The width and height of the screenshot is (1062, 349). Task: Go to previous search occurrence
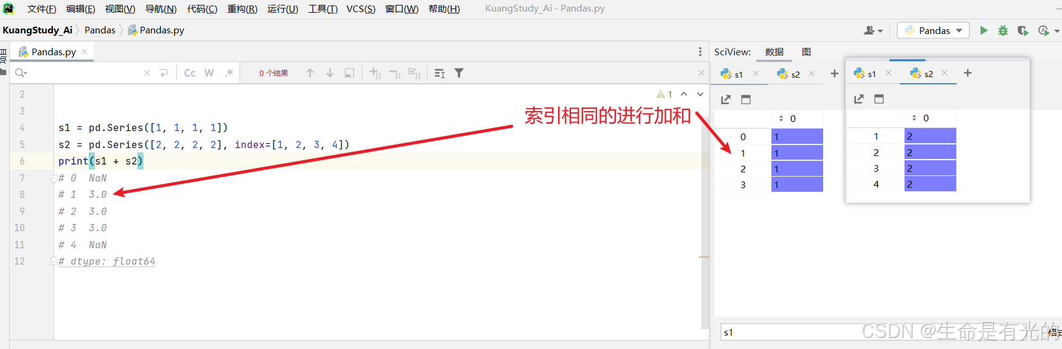[310, 73]
